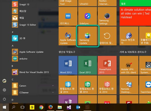Screen dimensions: 151x111
Task: Launch Google Chrome from taskbar
Action: [x=41, y=107]
